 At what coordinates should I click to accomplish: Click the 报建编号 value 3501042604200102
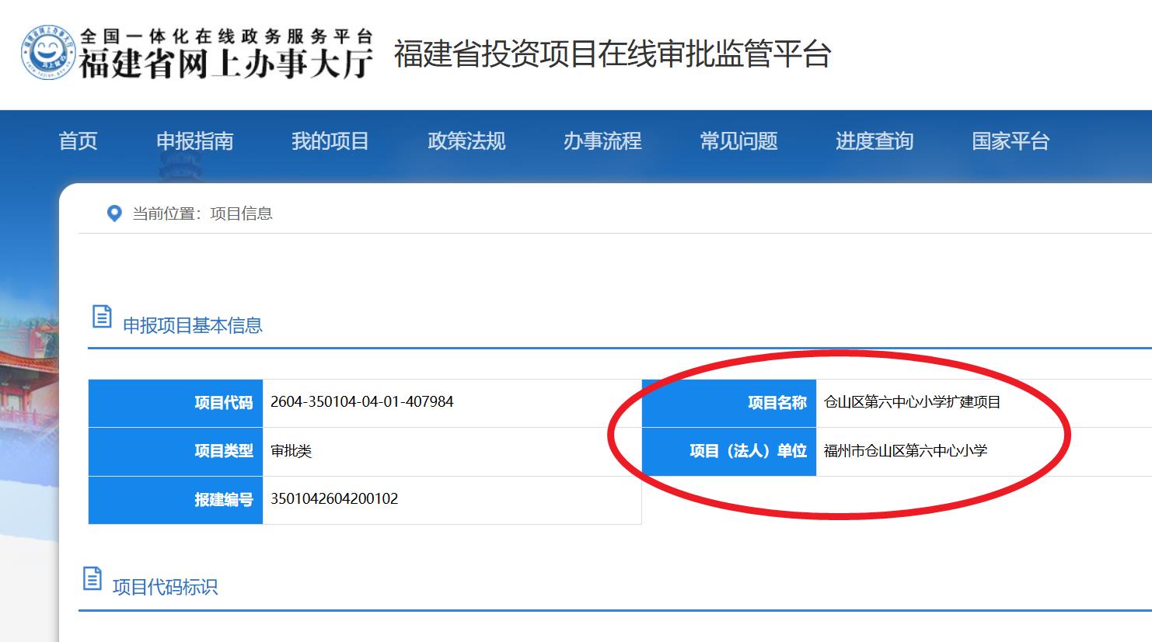point(334,499)
